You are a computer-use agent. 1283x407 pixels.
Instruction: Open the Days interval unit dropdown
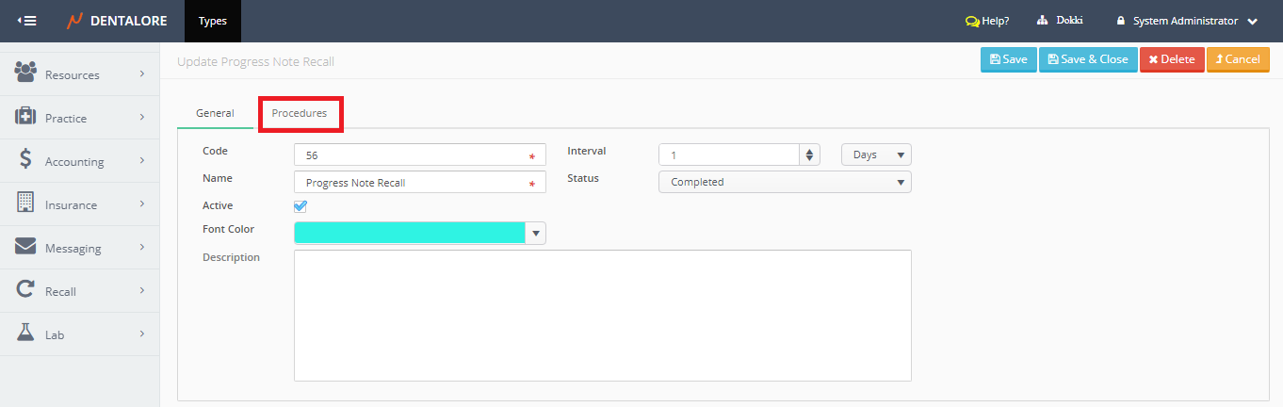point(876,155)
